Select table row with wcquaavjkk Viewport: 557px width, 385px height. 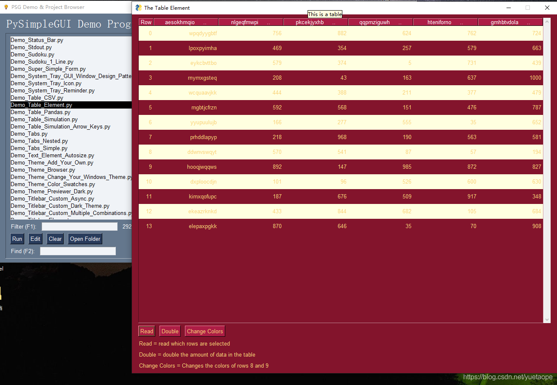point(341,92)
